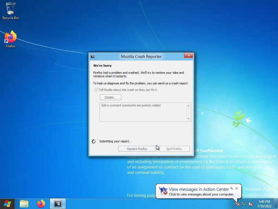Click the Show desktop strip on taskbar

[x=276, y=204]
